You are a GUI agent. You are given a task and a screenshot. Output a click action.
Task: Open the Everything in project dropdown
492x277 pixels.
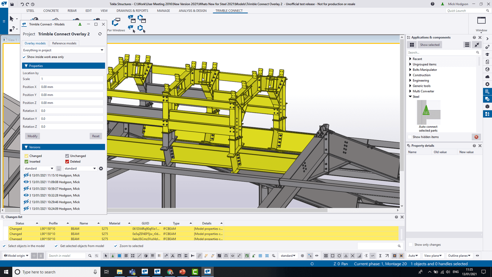[x=64, y=50]
